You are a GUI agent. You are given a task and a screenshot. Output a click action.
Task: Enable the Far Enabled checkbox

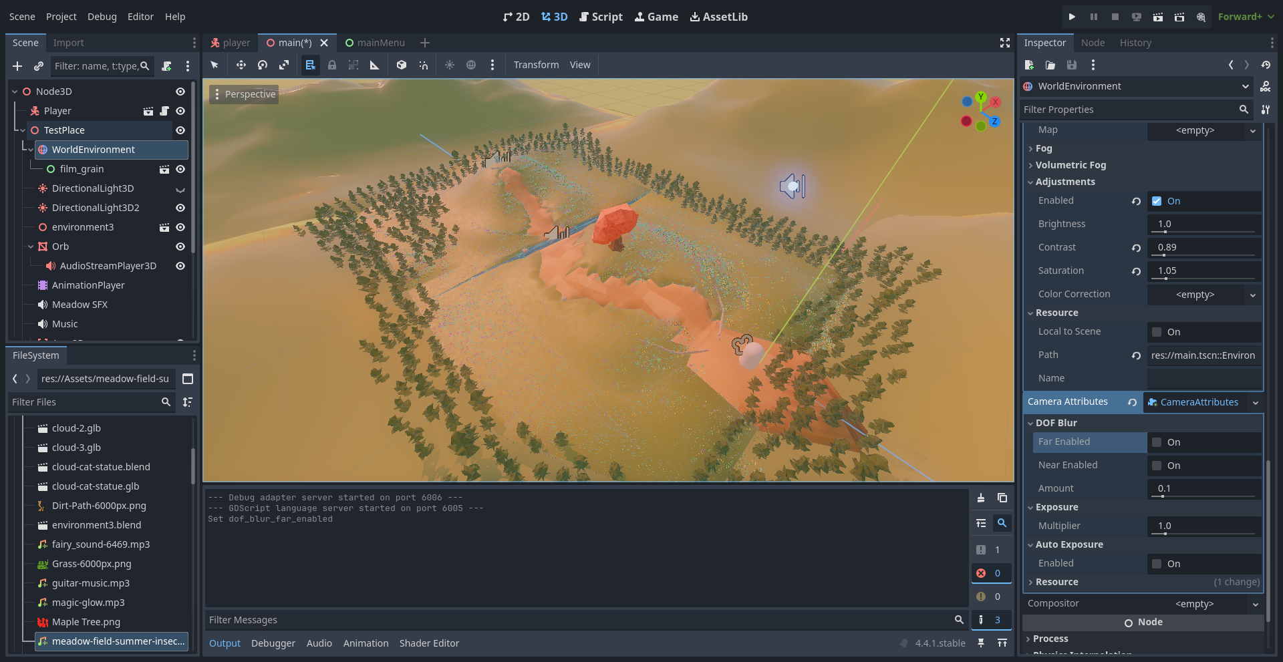pyautogui.click(x=1157, y=442)
